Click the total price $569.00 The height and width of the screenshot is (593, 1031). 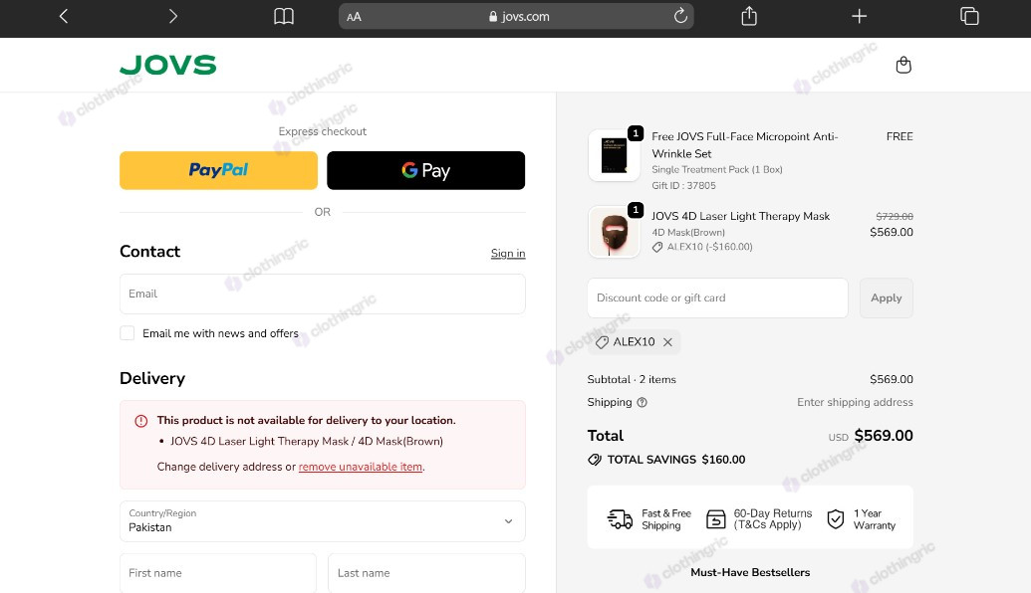click(883, 436)
